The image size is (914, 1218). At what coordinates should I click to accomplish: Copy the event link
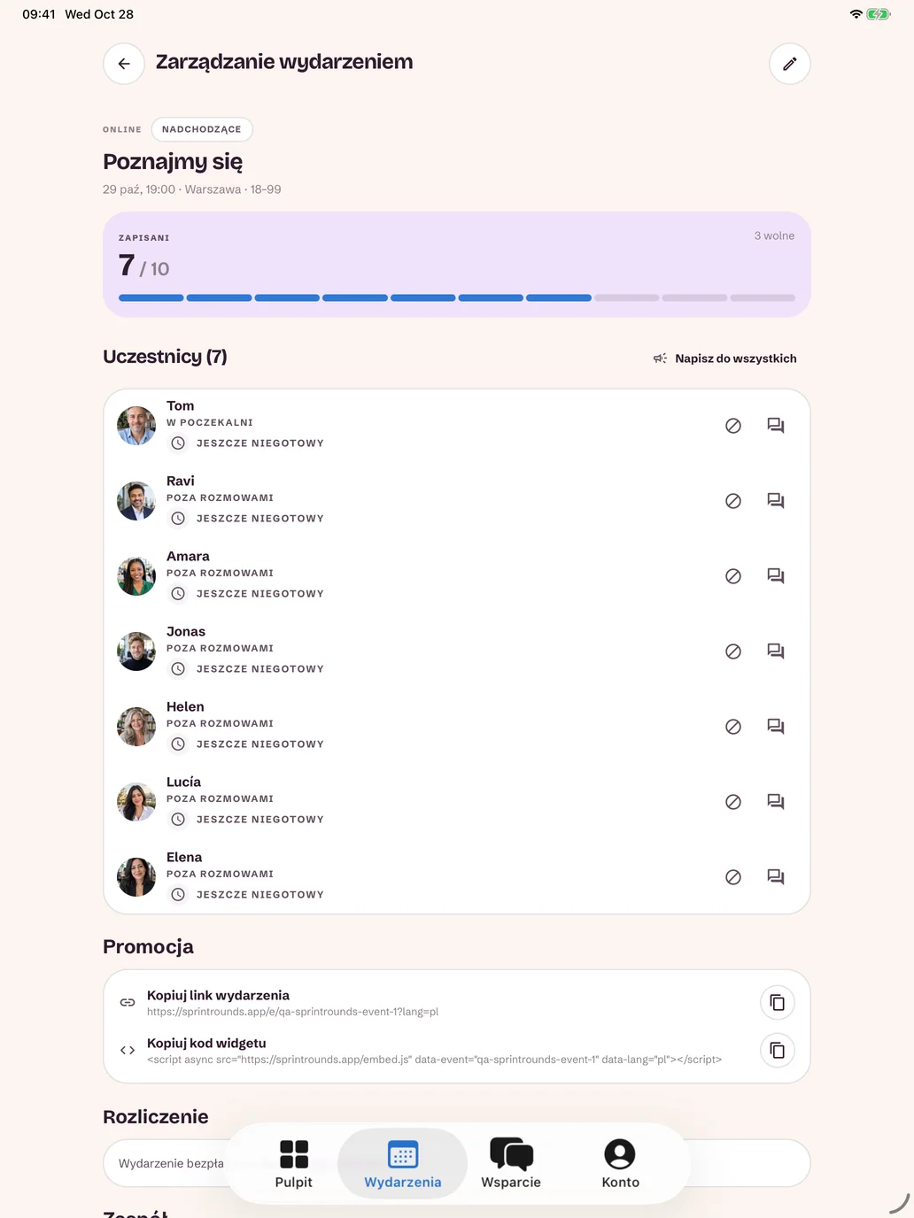click(x=778, y=1002)
